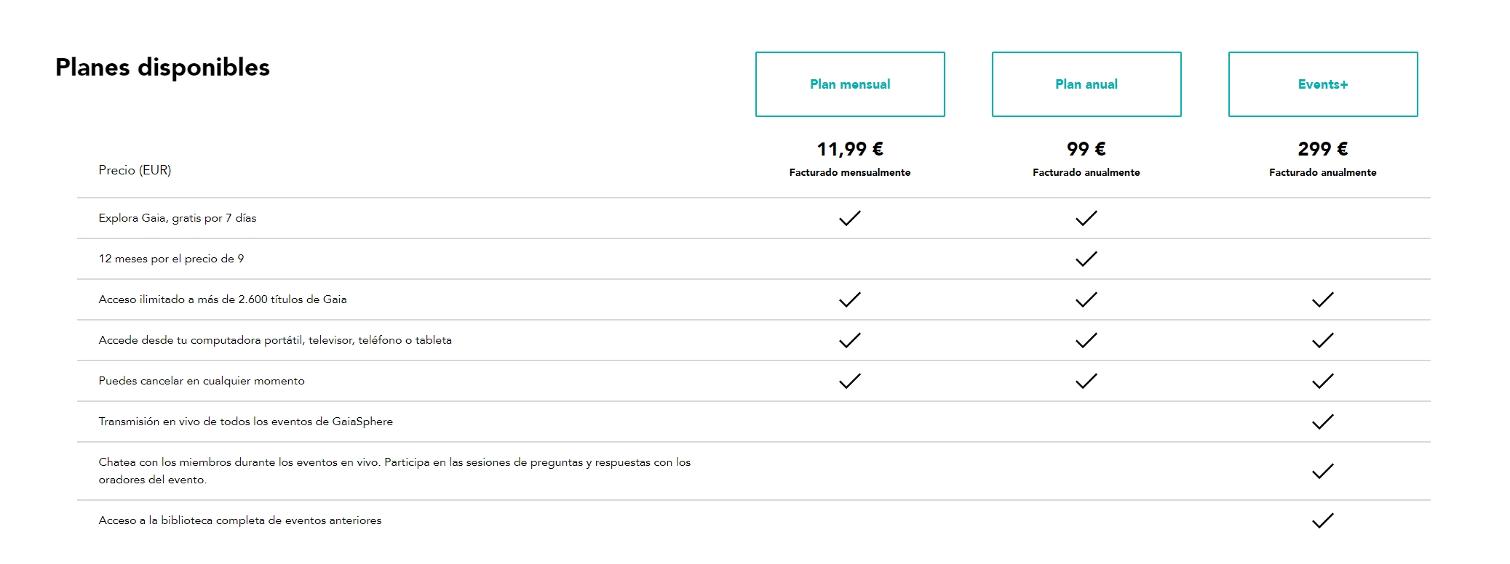Image resolution: width=1510 pixels, height=564 pixels.
Task: Click the Explora Gaia, gratis por 7 días text
Action: coord(178,218)
